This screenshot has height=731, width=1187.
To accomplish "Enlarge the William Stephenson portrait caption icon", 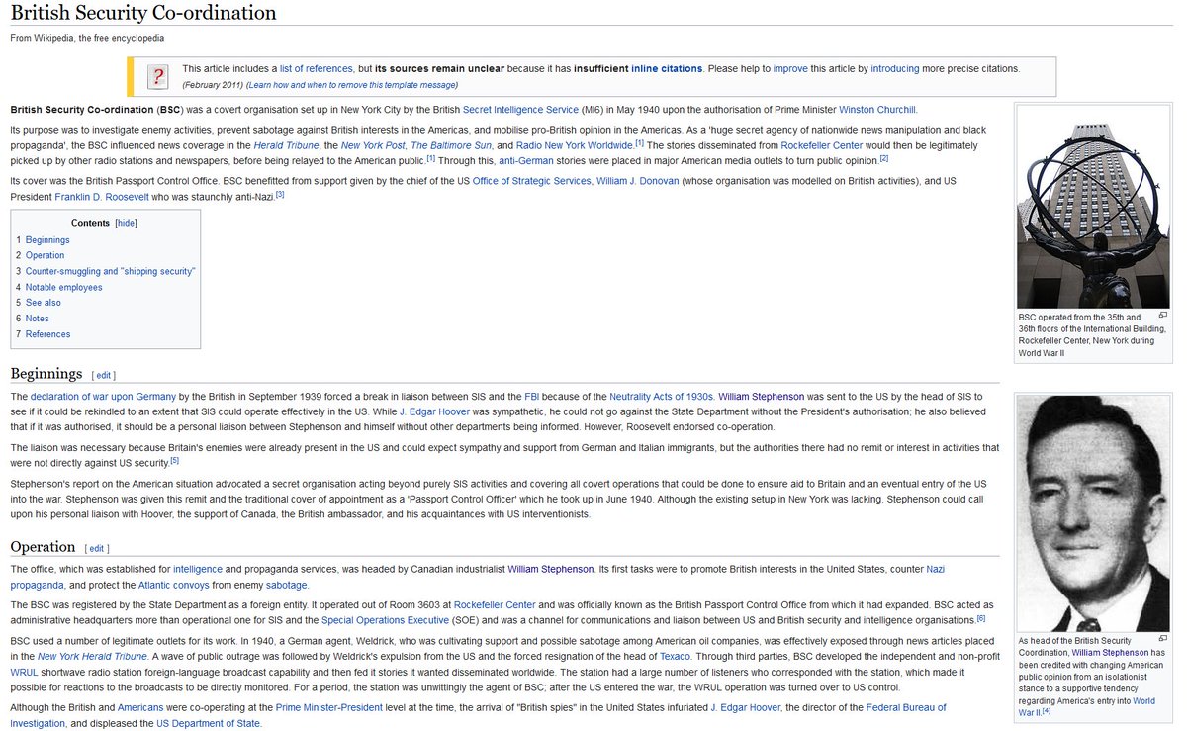I will pyautogui.click(x=1163, y=639).
